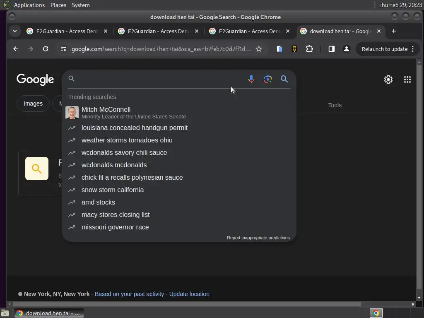Select louisiana concealed handgun permit suggestion

179,128
